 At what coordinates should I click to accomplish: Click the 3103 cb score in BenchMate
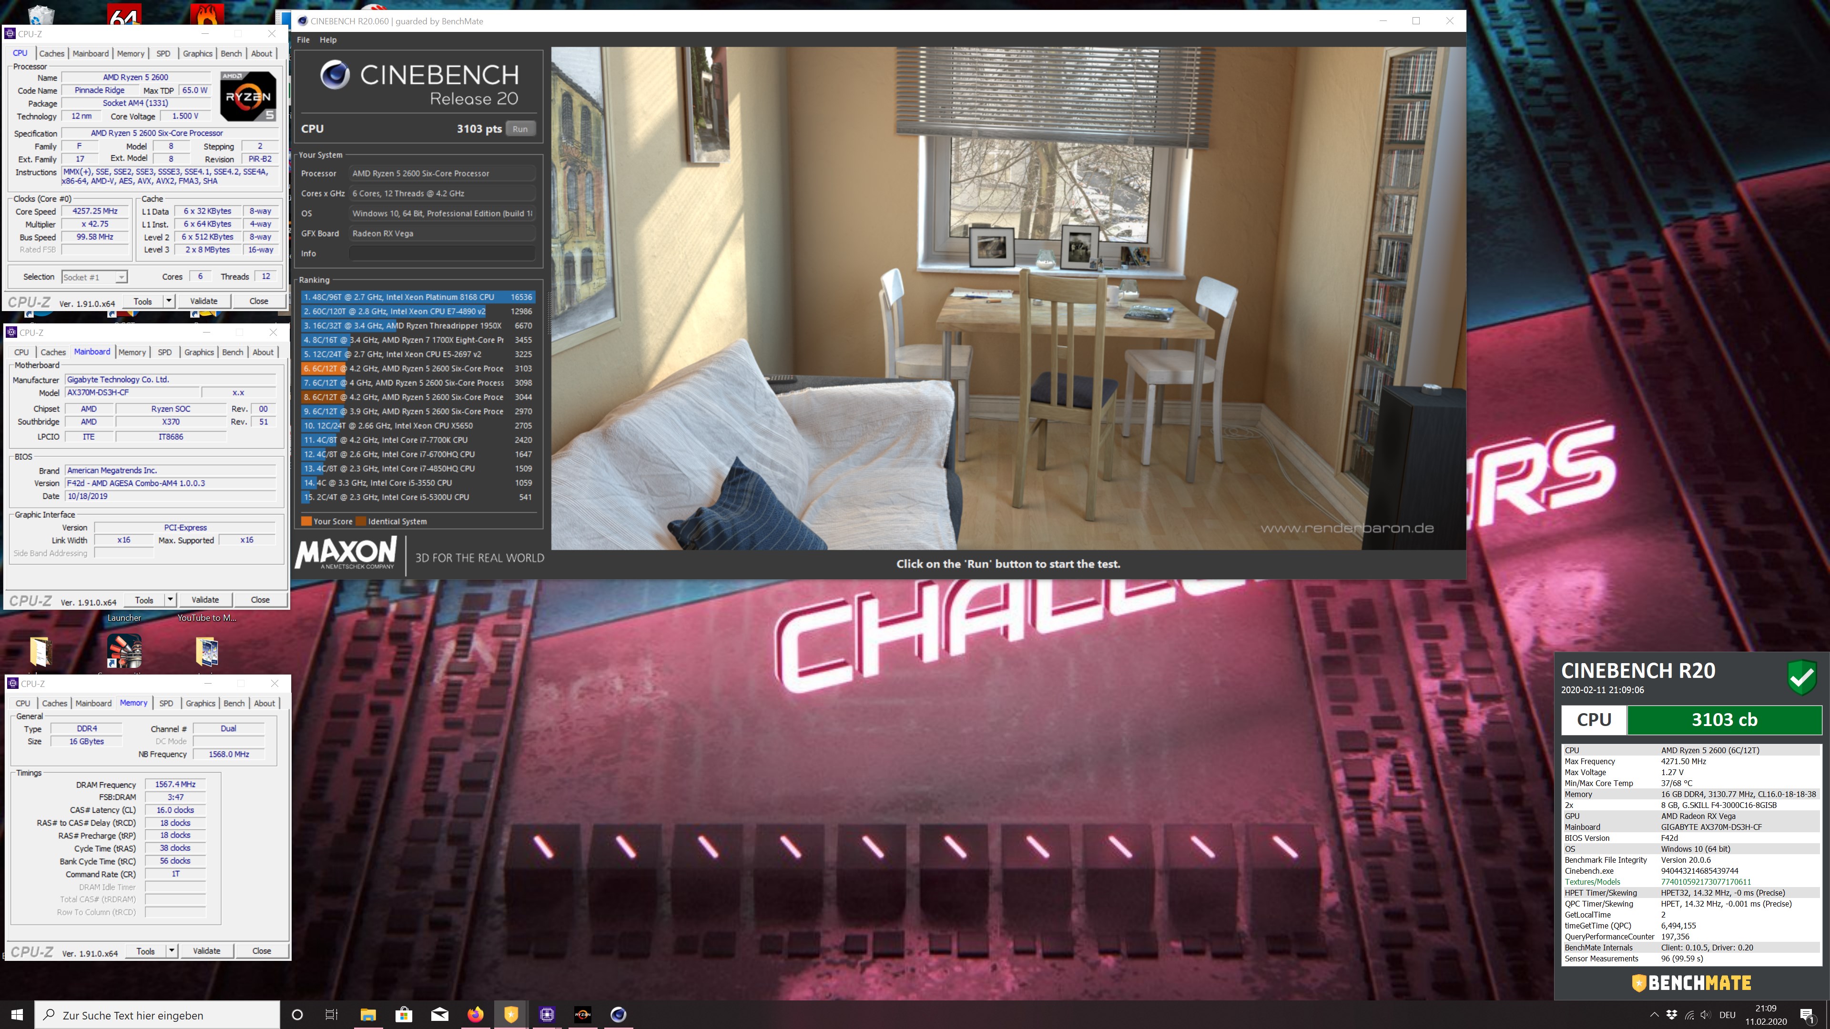[x=1724, y=719]
